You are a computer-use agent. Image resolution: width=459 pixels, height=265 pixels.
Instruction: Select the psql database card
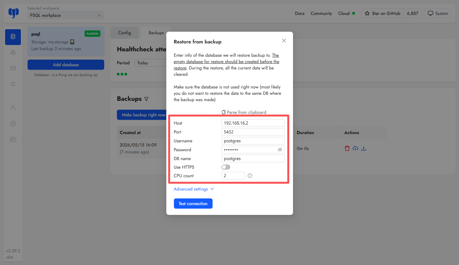tap(66, 42)
